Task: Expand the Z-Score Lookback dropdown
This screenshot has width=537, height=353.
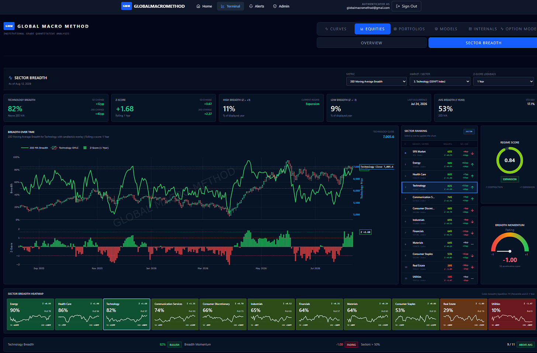Action: point(503,81)
